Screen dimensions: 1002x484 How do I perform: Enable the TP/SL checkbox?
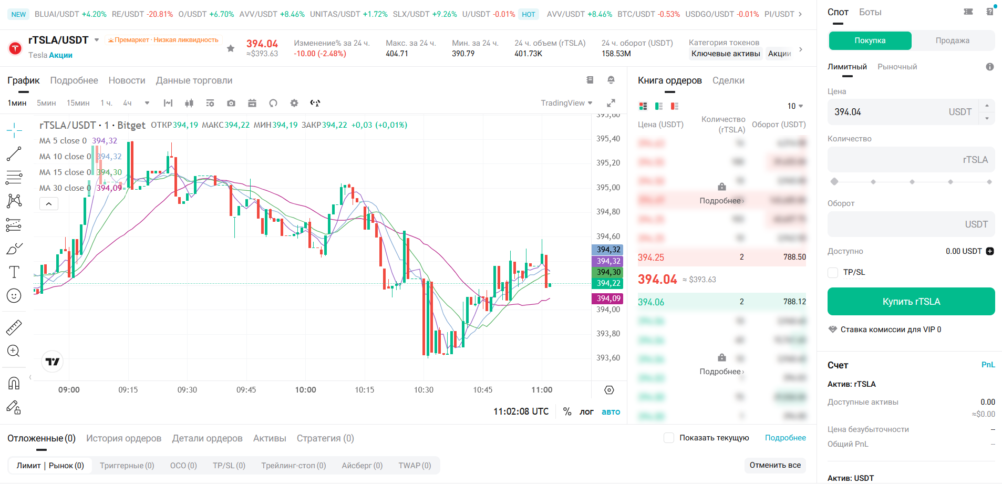coord(833,272)
